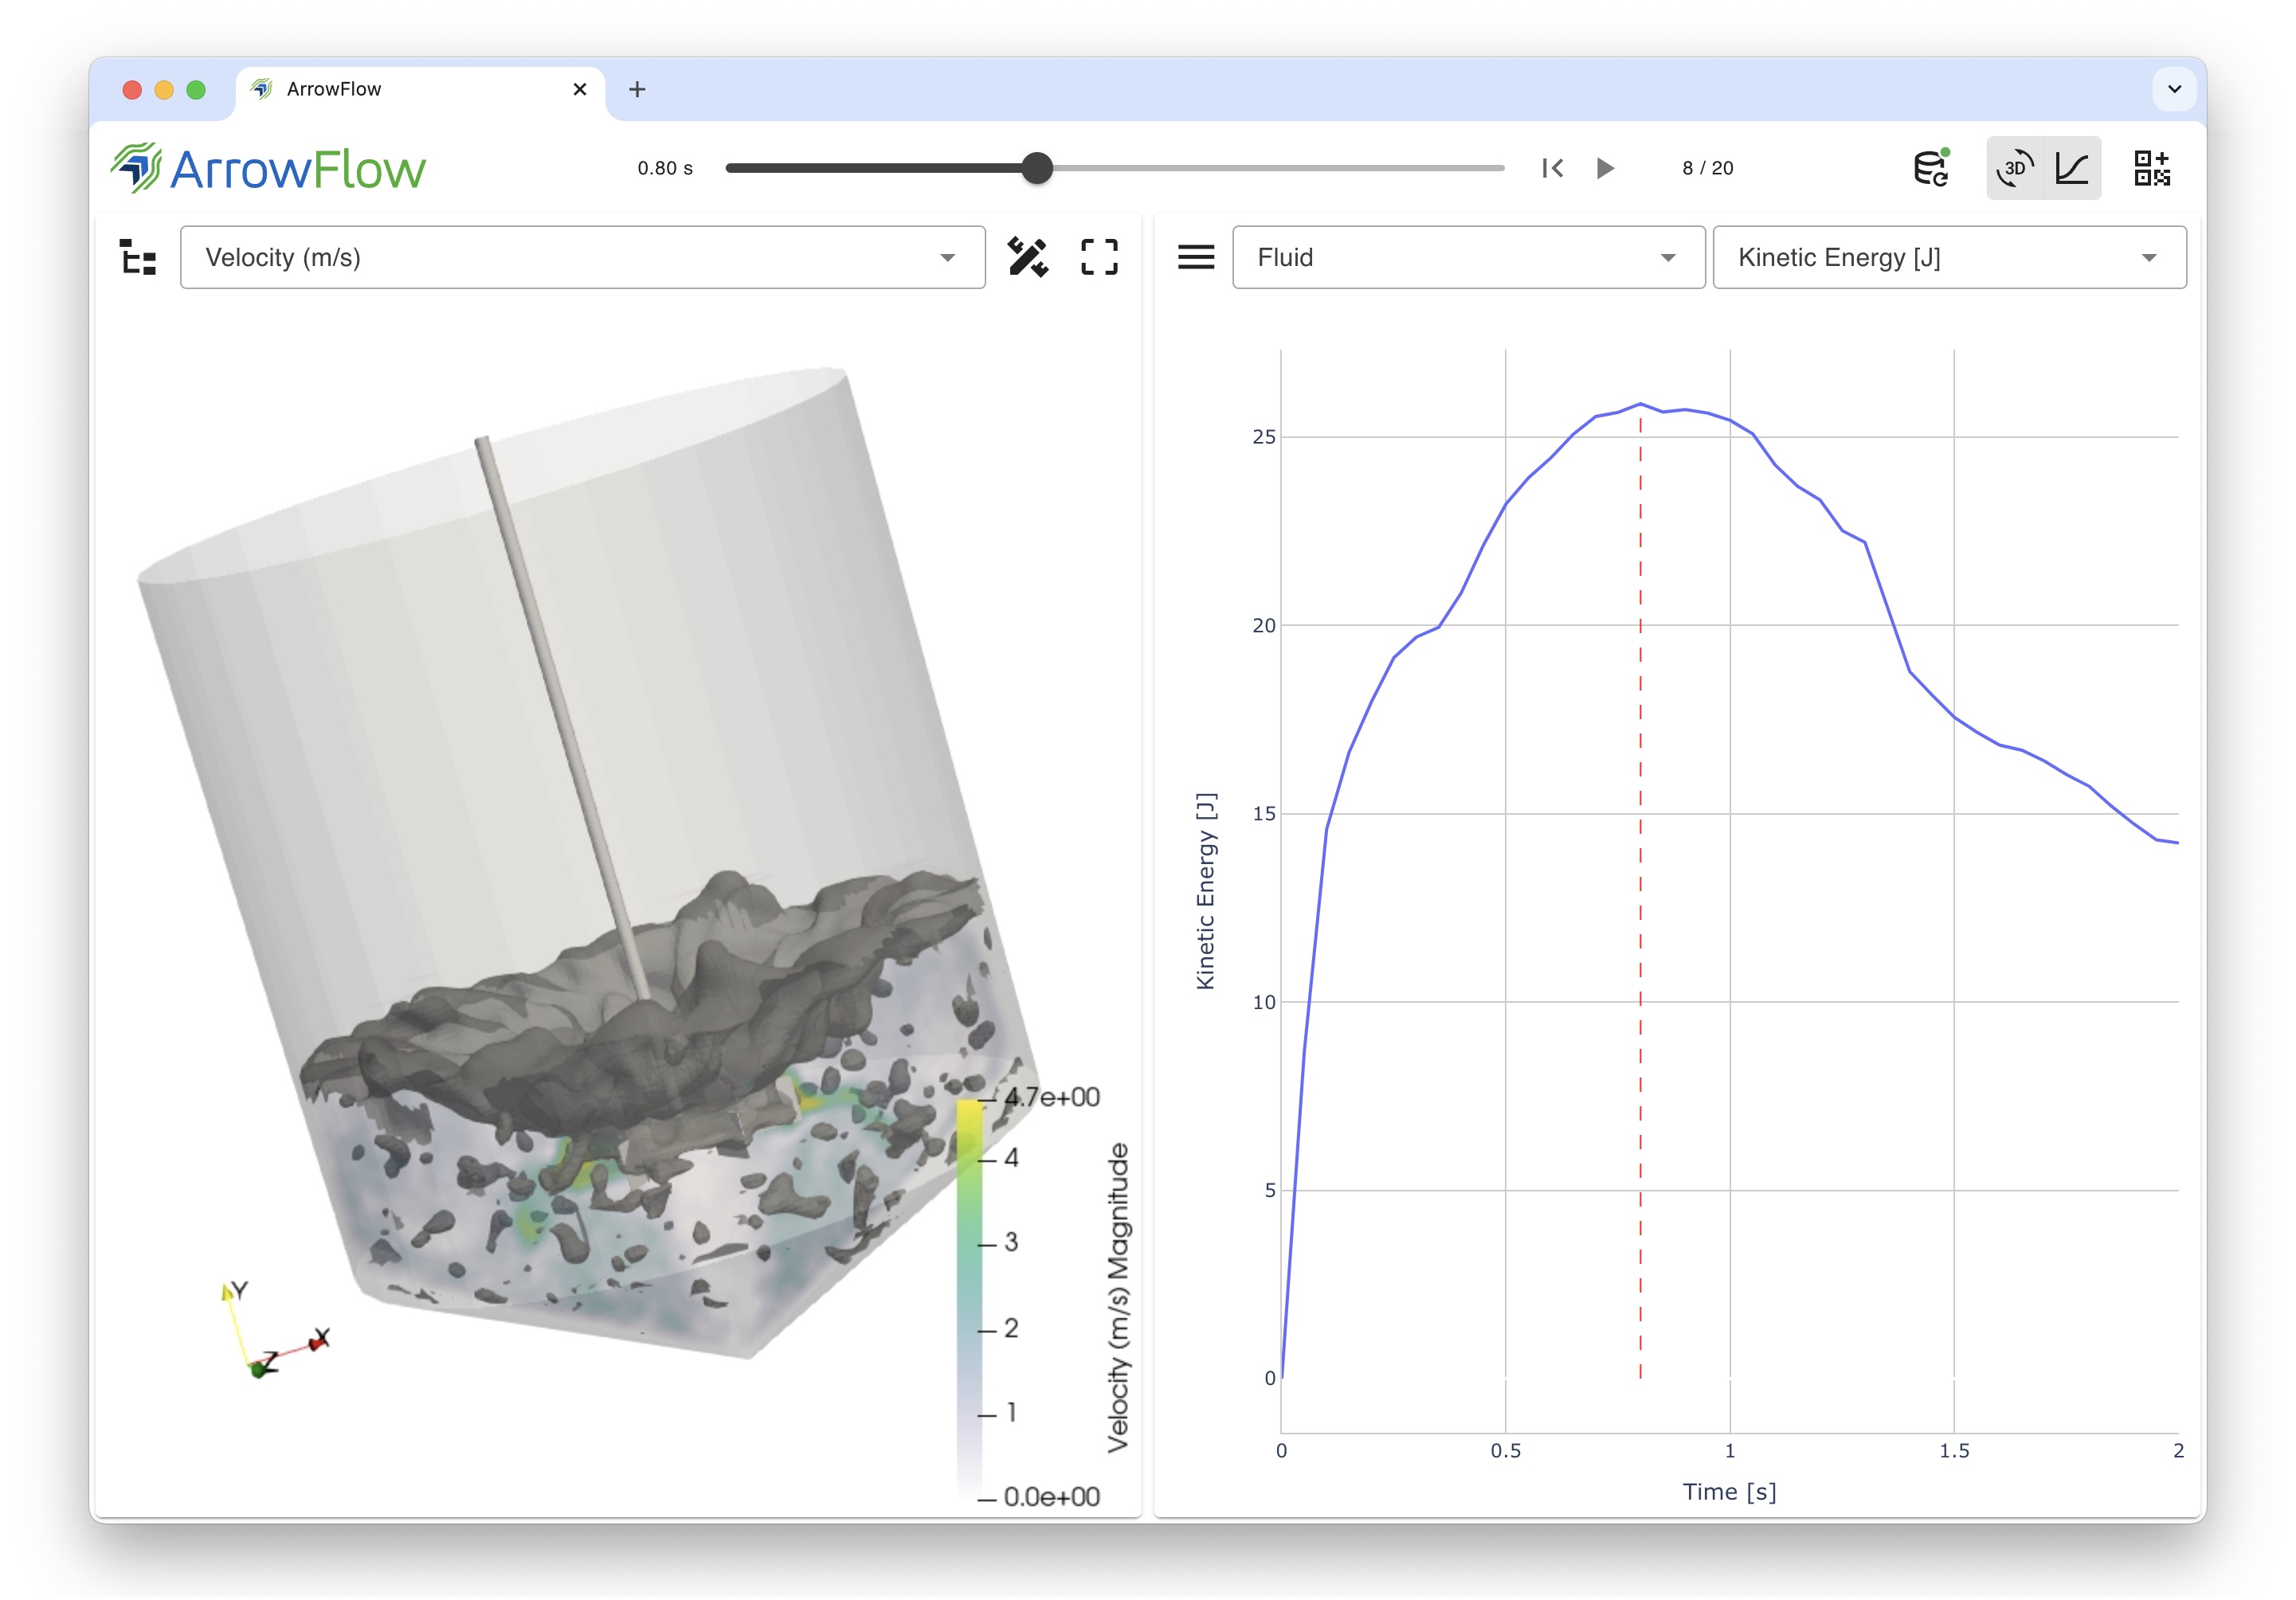Toggle the chart view display
This screenshot has width=2296, height=1600.
(2072, 168)
